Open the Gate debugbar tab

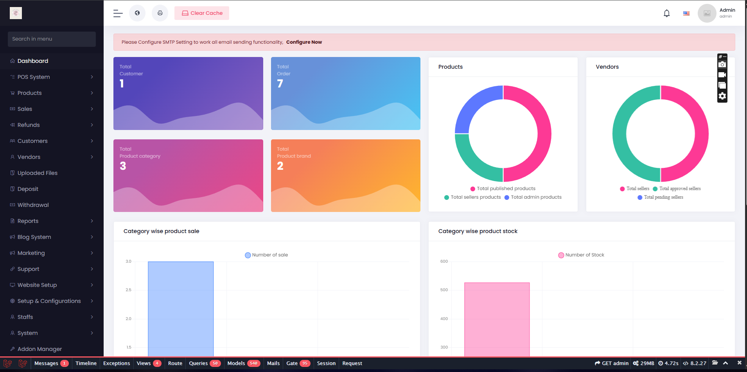coord(298,363)
